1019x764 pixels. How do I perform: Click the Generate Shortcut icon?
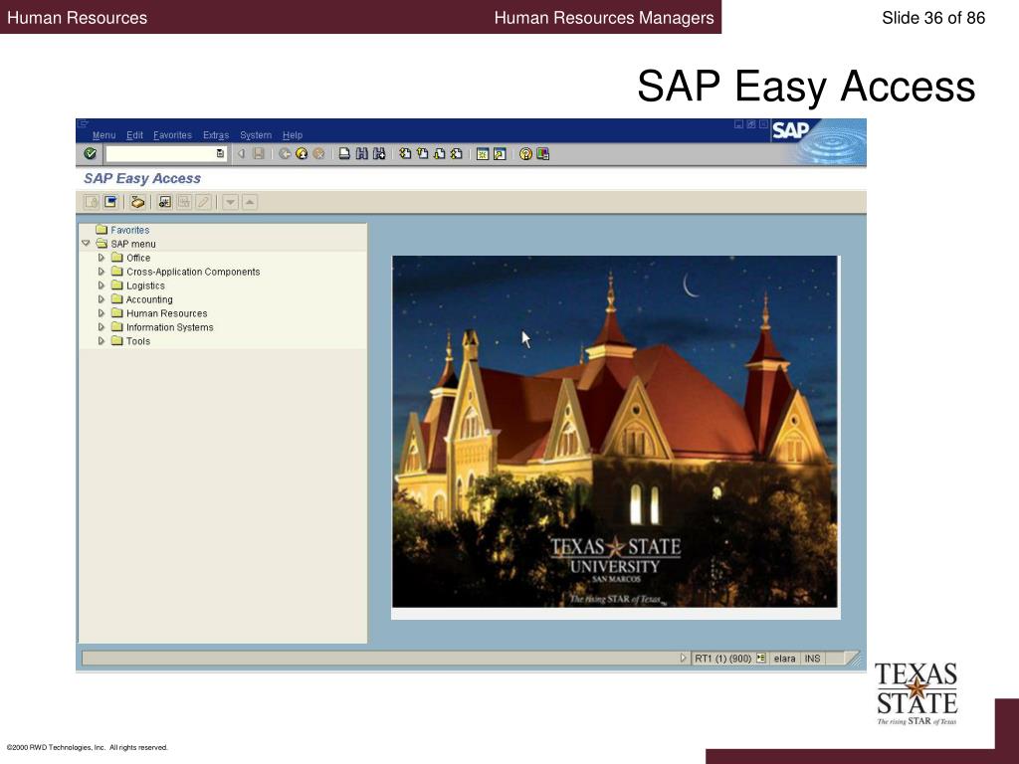pos(500,154)
